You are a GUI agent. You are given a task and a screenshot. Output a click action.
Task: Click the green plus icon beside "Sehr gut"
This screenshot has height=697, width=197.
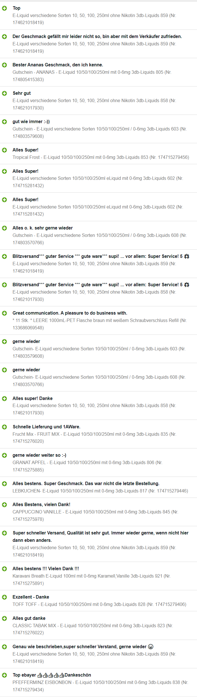[x=5, y=93]
